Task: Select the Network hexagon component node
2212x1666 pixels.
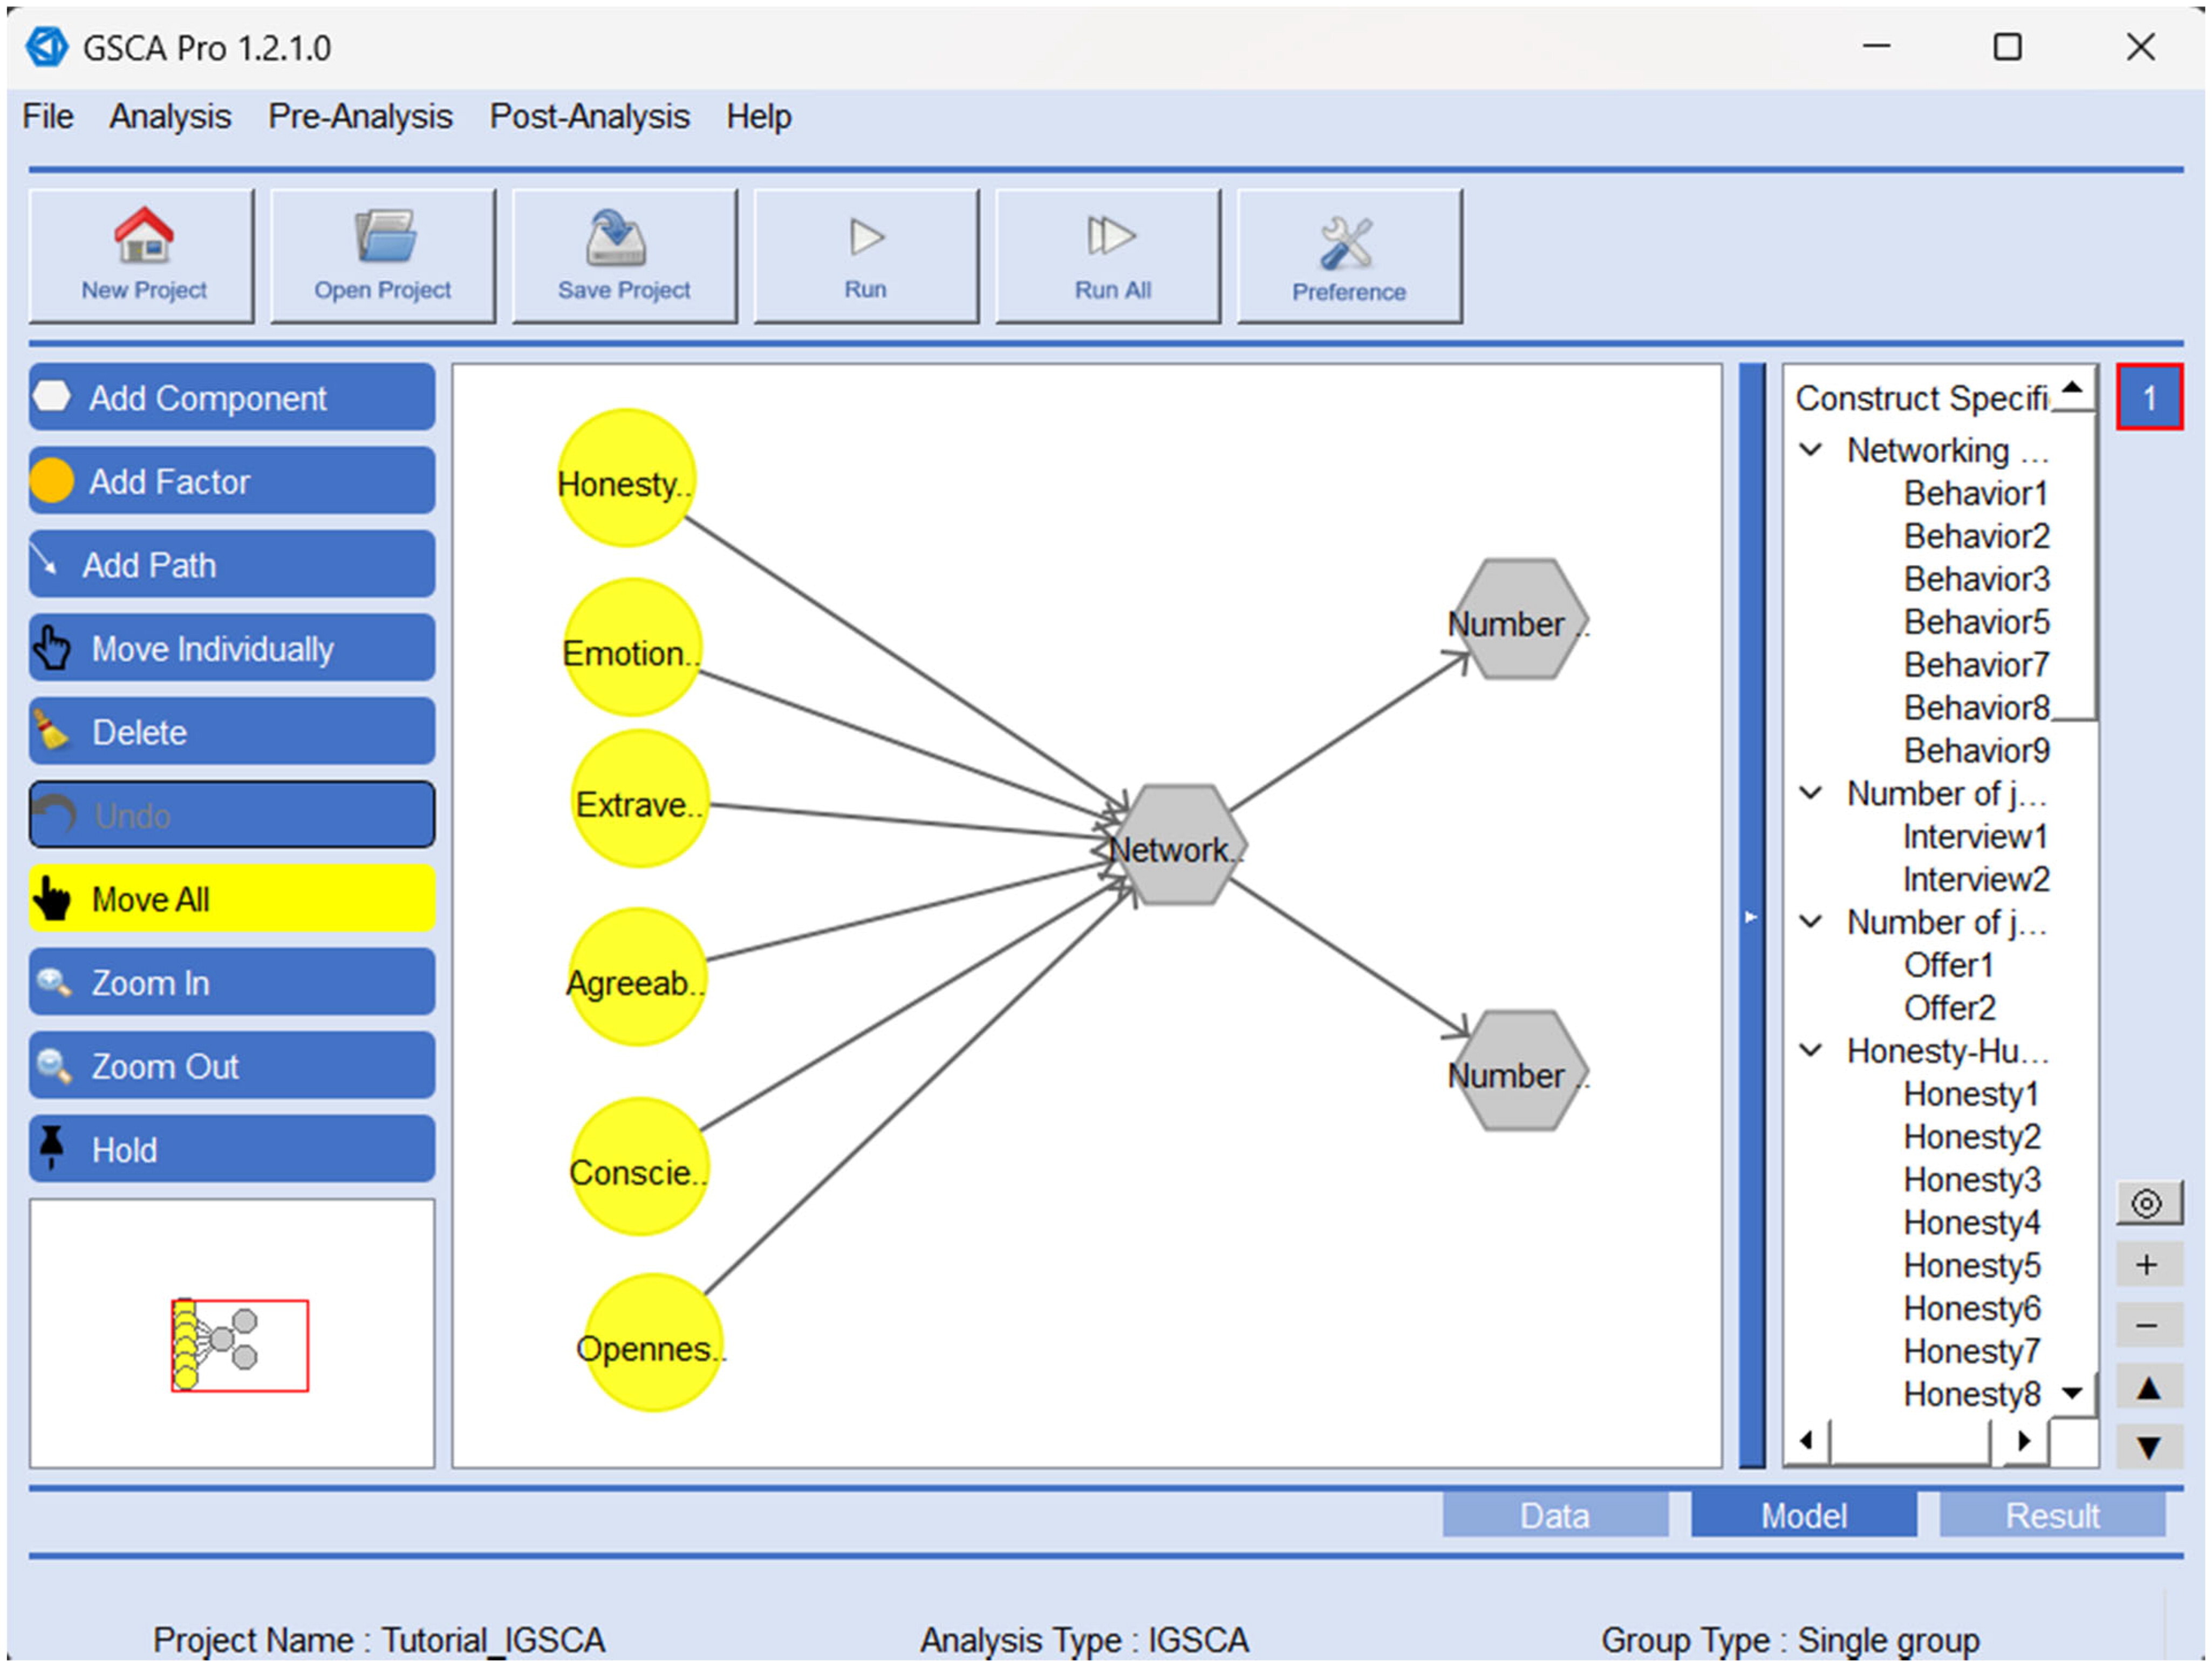Action: point(1178,846)
